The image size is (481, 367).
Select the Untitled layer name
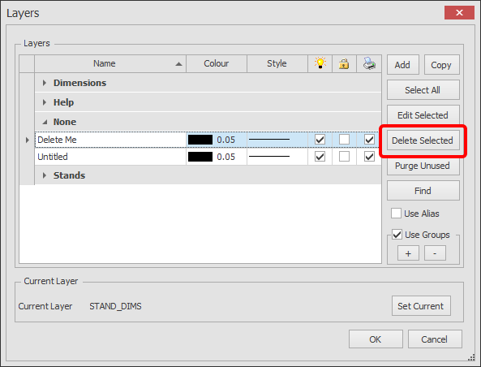(53, 157)
